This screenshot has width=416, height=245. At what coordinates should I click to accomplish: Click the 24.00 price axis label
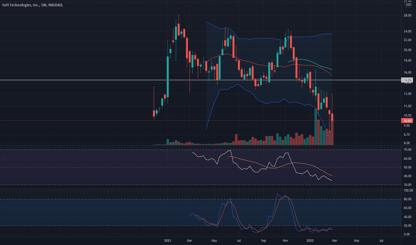[408, 31]
